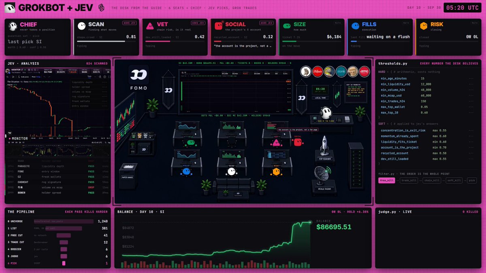Click the 2 FREE CUT pipeline row
Screen dimensions: 486x273
coord(58,235)
